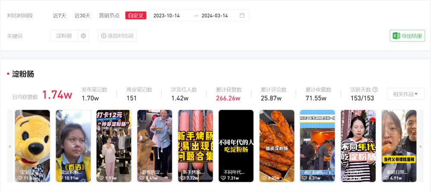431x192 pixels.
Task: Select the 营销节点 time option
Action: pyautogui.click(x=109, y=15)
